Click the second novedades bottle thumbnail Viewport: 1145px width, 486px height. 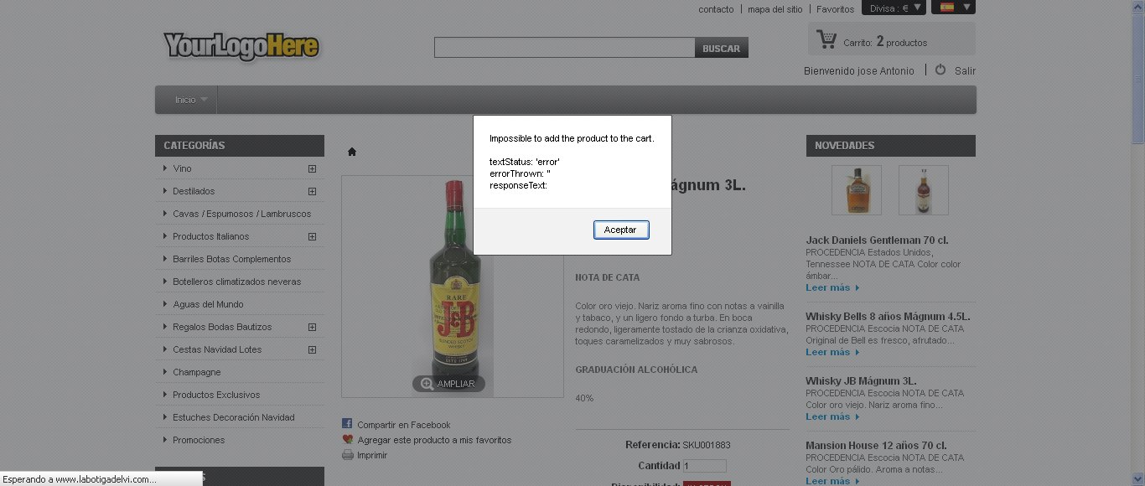pos(924,189)
